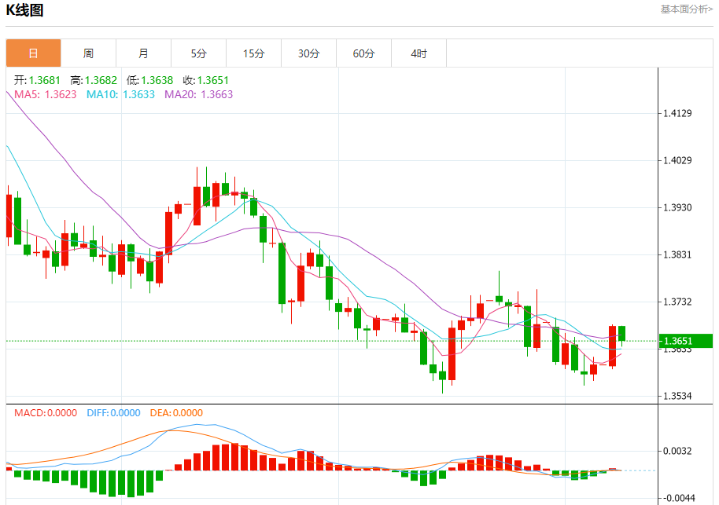
Task: Click the MACD:0.0000 indicator label
Action: tap(46, 413)
